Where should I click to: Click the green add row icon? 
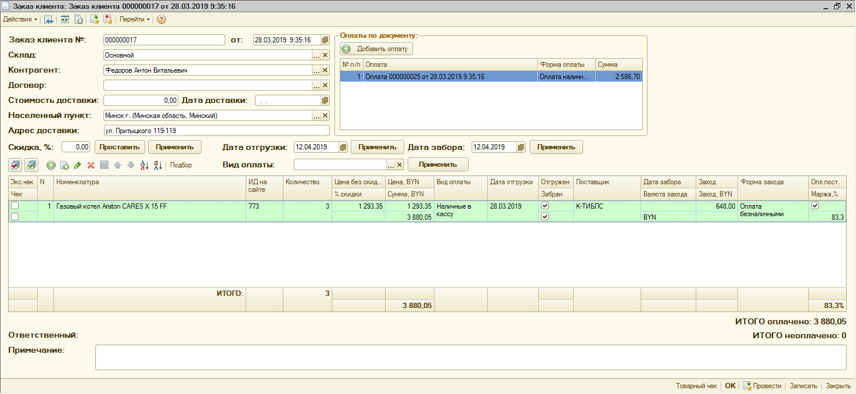51,165
